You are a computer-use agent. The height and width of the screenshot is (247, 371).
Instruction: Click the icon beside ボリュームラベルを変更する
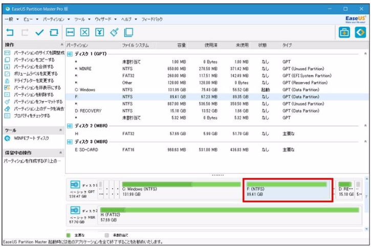click(x=7, y=74)
